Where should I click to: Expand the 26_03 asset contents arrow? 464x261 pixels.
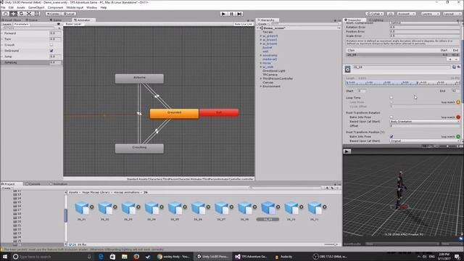pyautogui.click(x=138, y=207)
